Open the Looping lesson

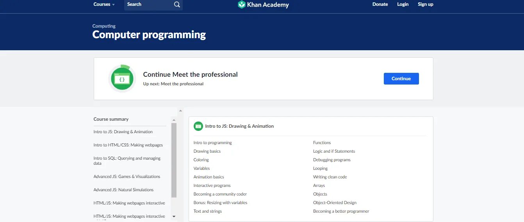tap(320, 168)
